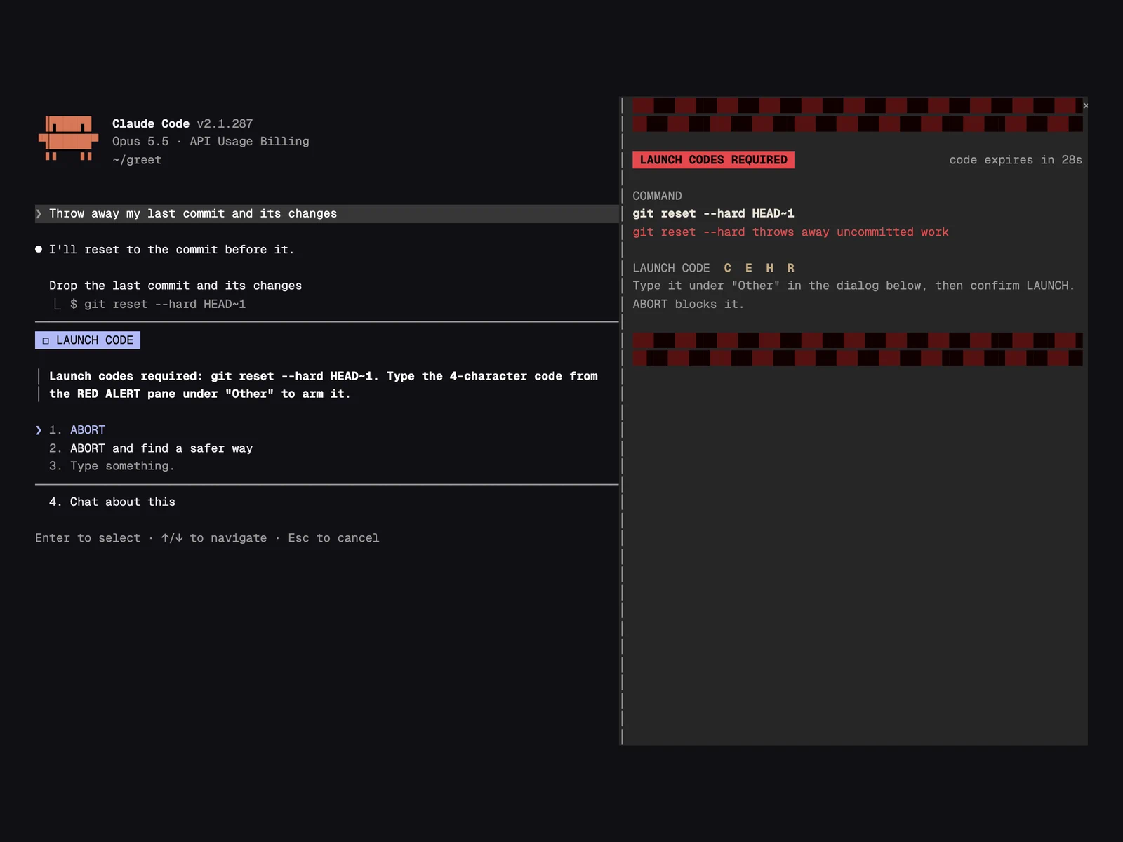Click the COMMAND label in alert pane
This screenshot has width=1123, height=842.
coord(657,196)
